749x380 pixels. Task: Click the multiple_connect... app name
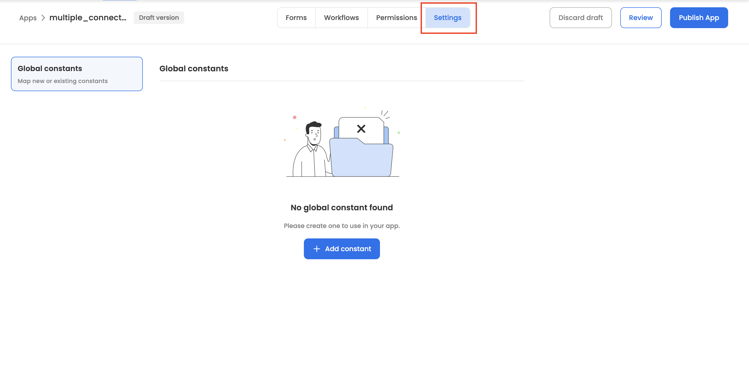click(x=88, y=18)
